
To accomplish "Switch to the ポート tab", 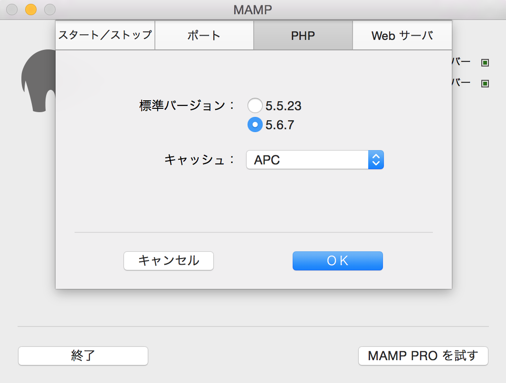I will [x=204, y=35].
